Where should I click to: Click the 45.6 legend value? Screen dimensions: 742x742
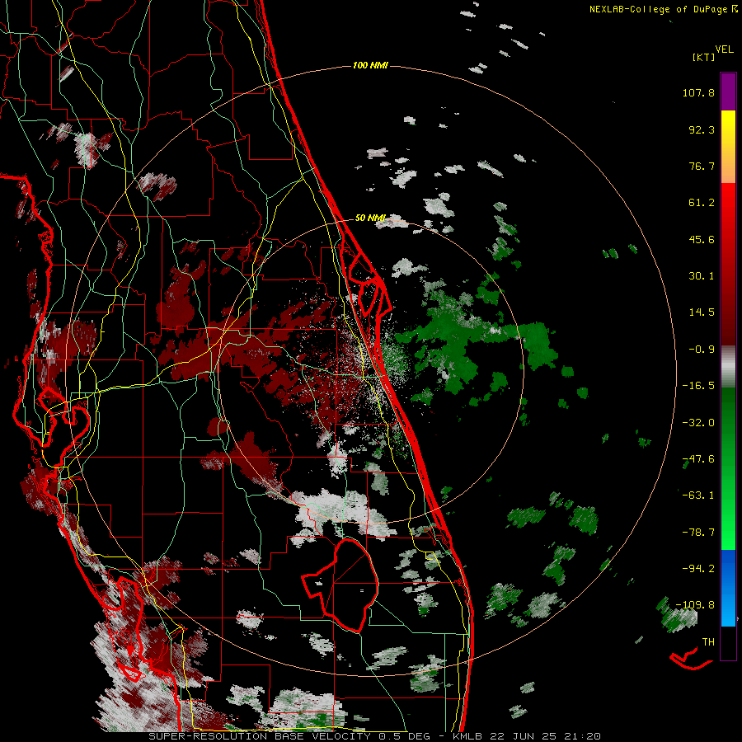pyautogui.click(x=702, y=239)
